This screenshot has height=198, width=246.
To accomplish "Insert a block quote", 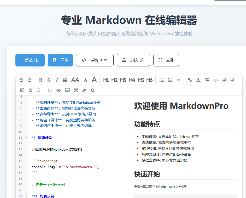I will point(65,80).
